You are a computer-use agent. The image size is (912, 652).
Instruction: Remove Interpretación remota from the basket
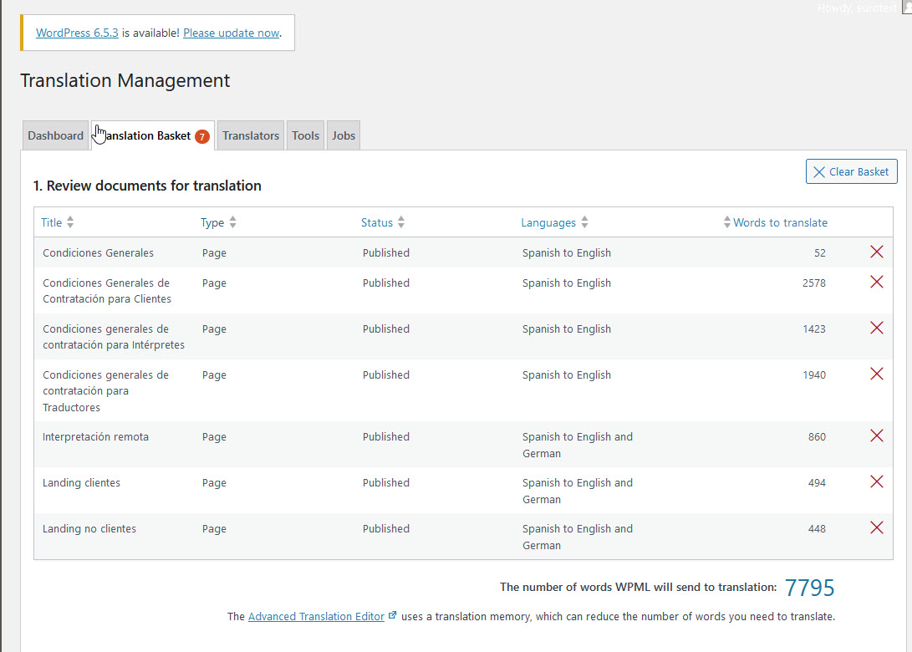pyautogui.click(x=876, y=436)
